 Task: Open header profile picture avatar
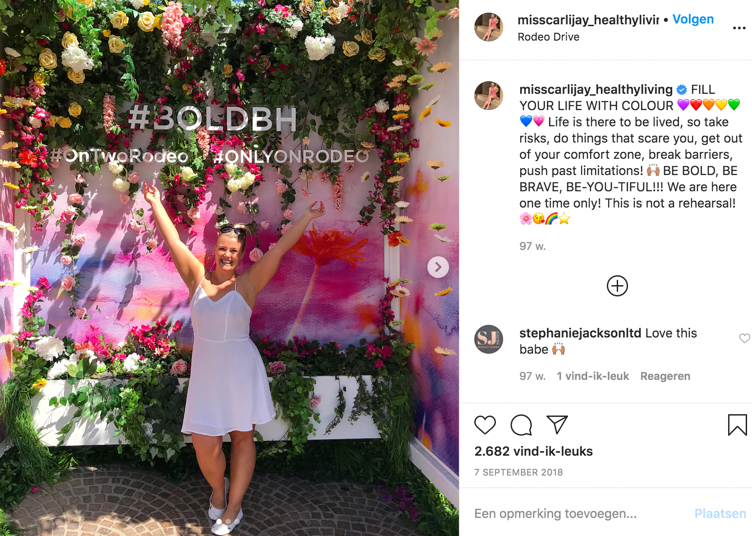tap(489, 27)
